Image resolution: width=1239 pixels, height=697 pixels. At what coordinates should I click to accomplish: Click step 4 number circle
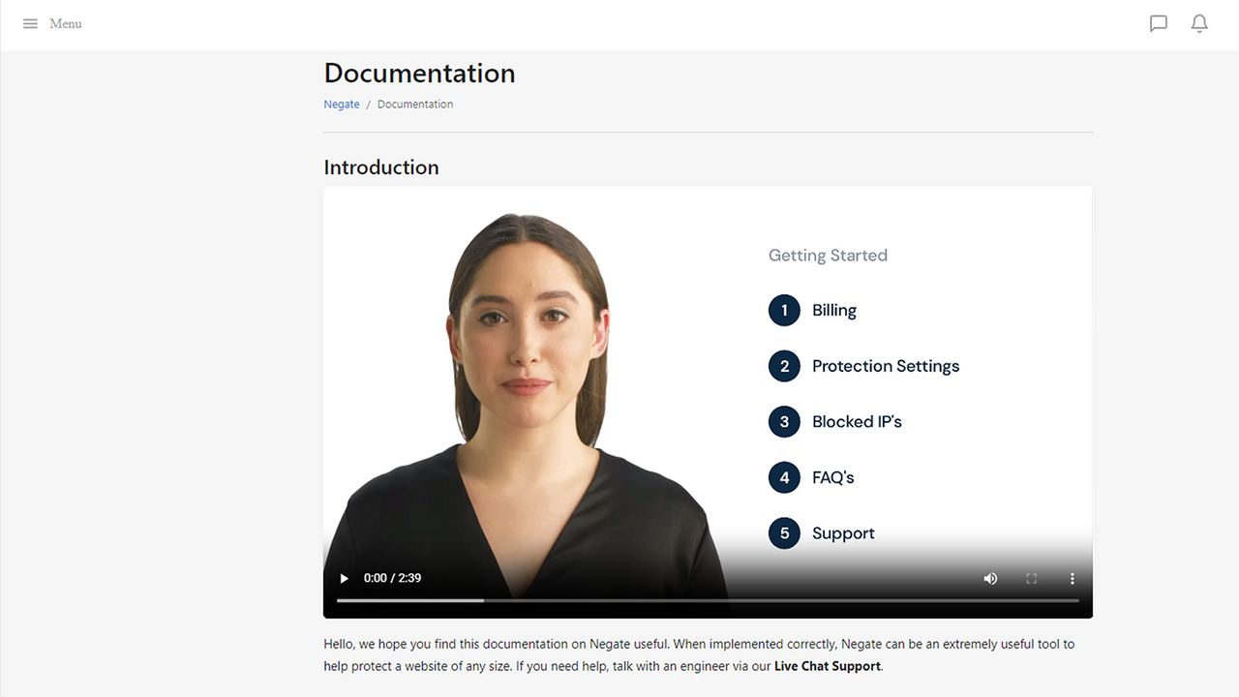(784, 477)
